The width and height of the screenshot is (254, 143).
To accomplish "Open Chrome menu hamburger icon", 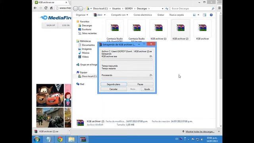I will 219,8.
